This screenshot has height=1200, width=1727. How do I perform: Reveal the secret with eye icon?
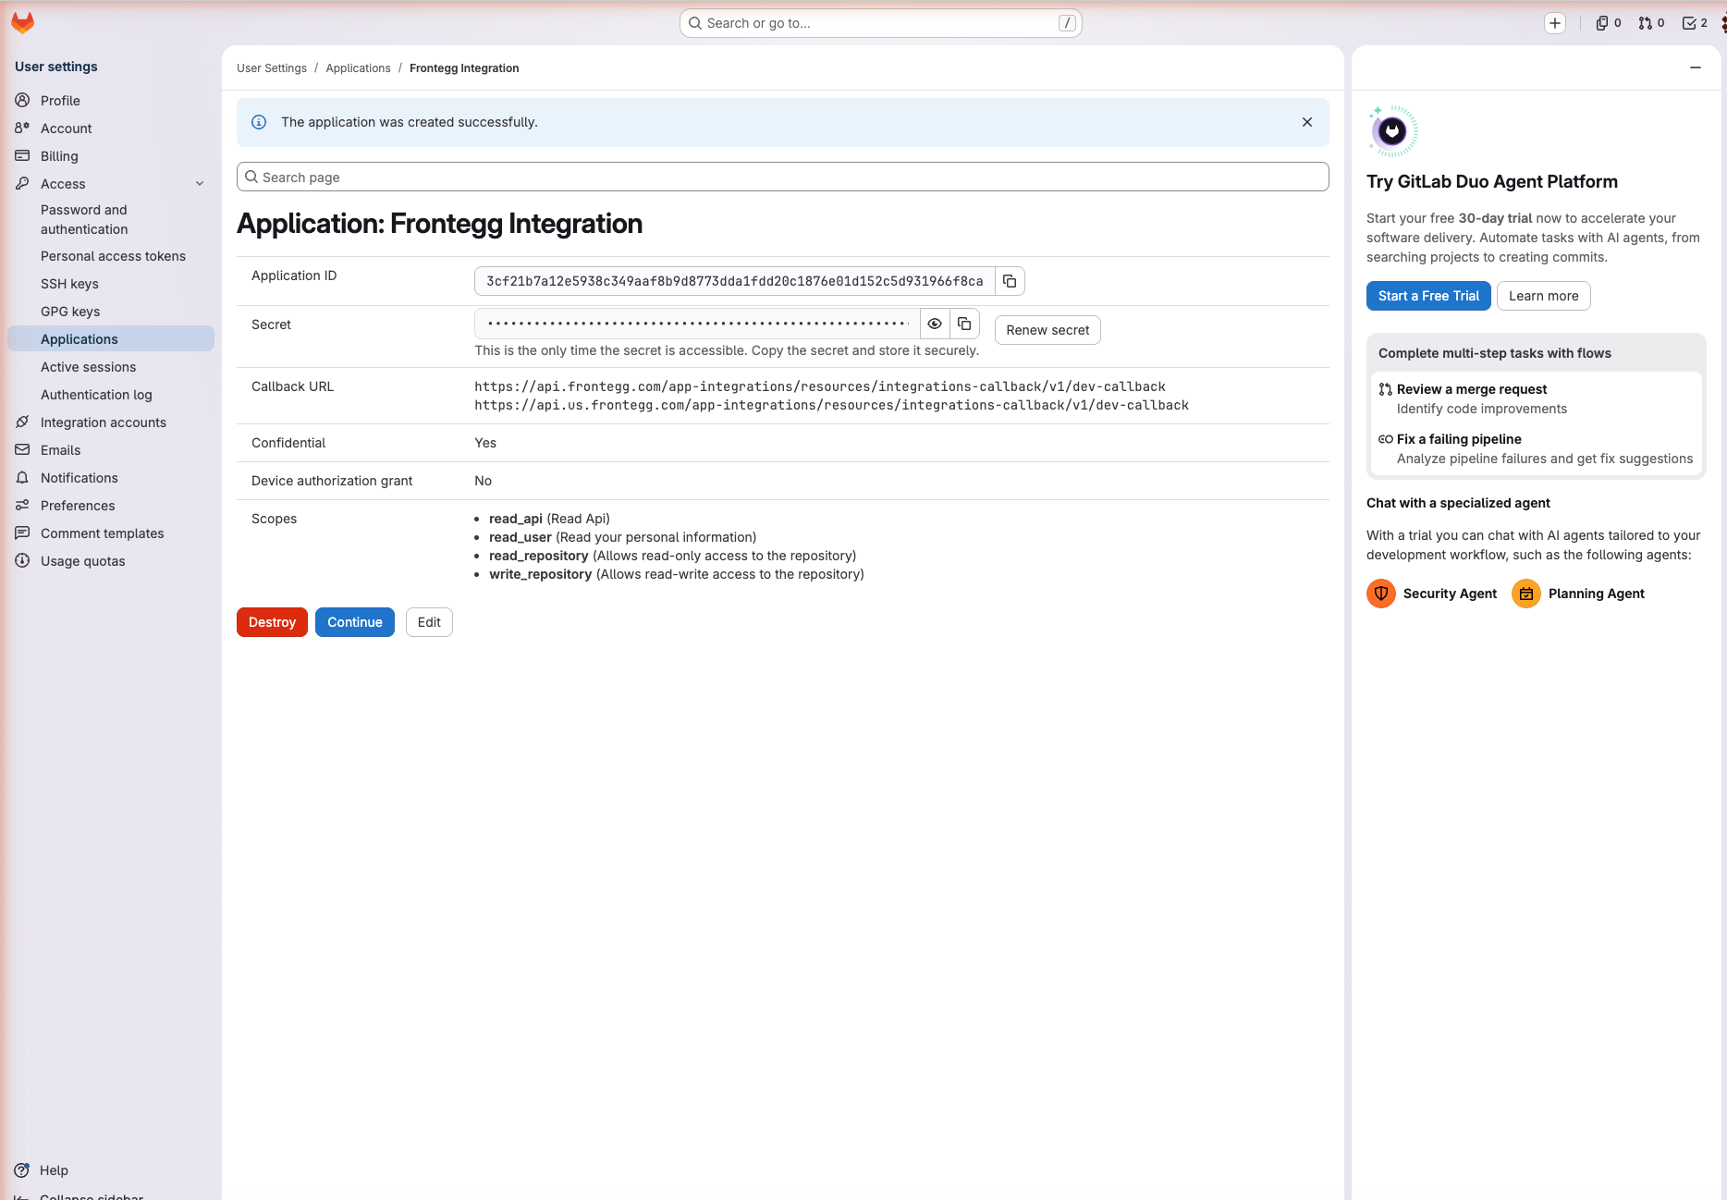935,324
